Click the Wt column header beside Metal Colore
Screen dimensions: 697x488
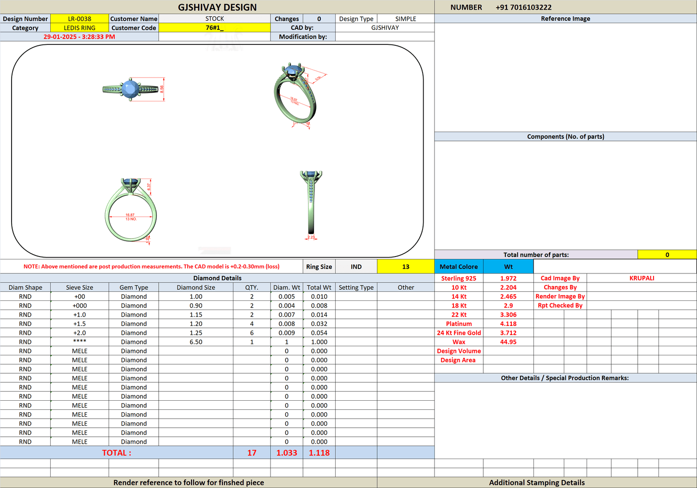tap(508, 267)
